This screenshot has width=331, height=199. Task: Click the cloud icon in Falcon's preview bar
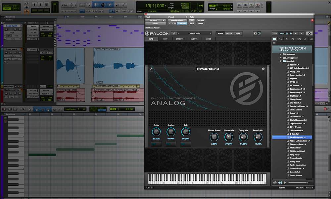[x=275, y=182]
